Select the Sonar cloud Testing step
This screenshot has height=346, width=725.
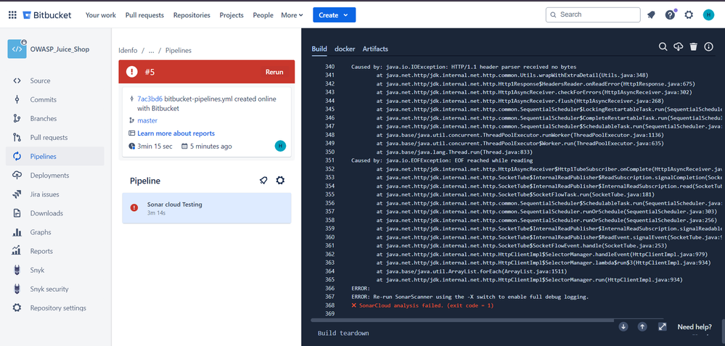[207, 208]
